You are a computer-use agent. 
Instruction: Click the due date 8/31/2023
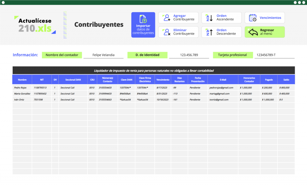pyautogui.click(x=163, y=94)
